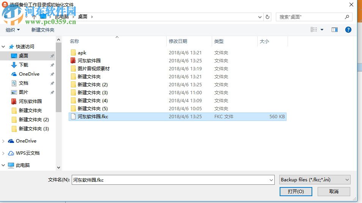Click the 图片 pictures icon in sidebar
The height and width of the screenshot is (203, 362).
14,92
